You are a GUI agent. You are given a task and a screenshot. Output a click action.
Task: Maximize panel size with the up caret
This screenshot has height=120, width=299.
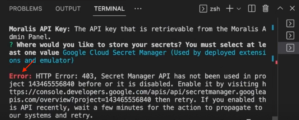click(280, 9)
